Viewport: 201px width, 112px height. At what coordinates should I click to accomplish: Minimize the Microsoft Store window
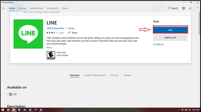click(x=184, y=2)
